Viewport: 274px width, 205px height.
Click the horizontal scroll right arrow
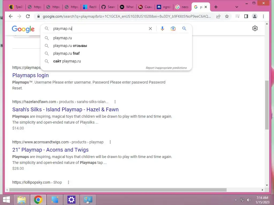pyautogui.click(x=262, y=190)
